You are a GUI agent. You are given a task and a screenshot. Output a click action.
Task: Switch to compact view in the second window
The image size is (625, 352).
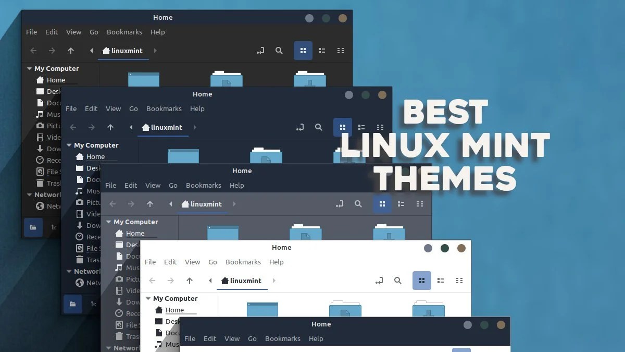380,127
